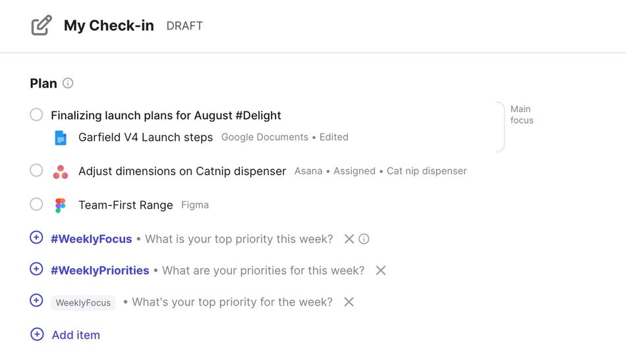Click the info icon next to Plan
The width and height of the screenshot is (626, 359).
coord(68,84)
